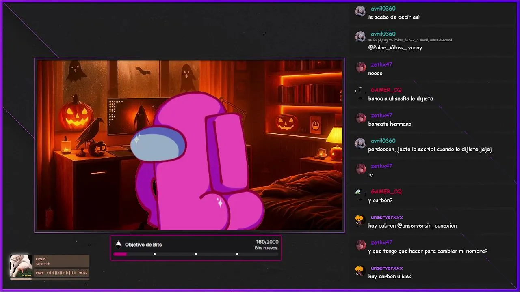Image resolution: width=520 pixels, height=292 pixels.
Task: Click zethx47 avatar beside 'cambiar mi nombre' message
Action: click(x=360, y=245)
